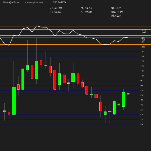Screen dimensions: 151x151
Task: Select the low value "L: 79.20"
Action: (x=86, y=12)
